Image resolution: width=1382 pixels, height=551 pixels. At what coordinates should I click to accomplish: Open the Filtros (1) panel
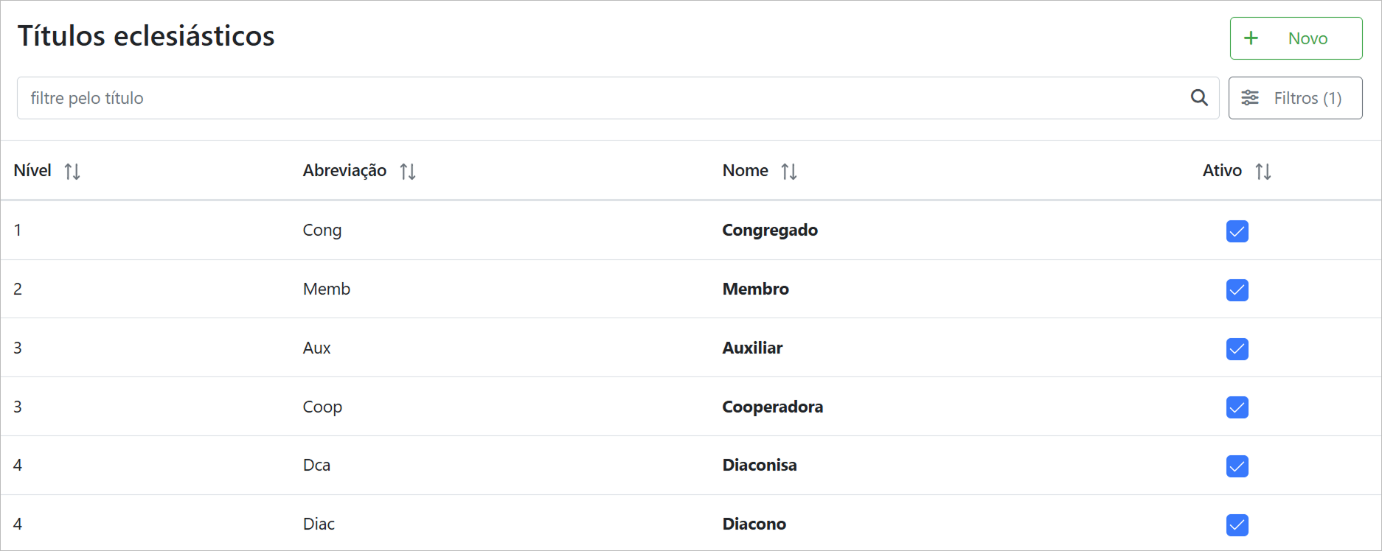click(1295, 98)
